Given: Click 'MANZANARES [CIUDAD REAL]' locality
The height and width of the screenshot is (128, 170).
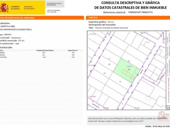Looking at the screenshot, I should 18,30.
